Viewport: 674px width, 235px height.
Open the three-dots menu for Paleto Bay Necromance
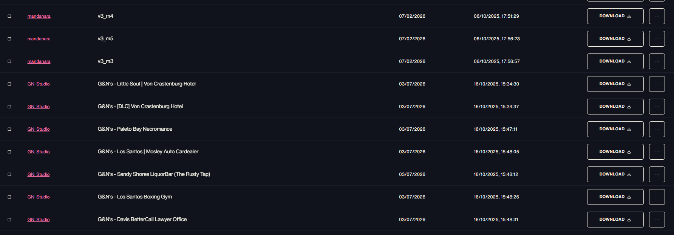click(x=657, y=129)
